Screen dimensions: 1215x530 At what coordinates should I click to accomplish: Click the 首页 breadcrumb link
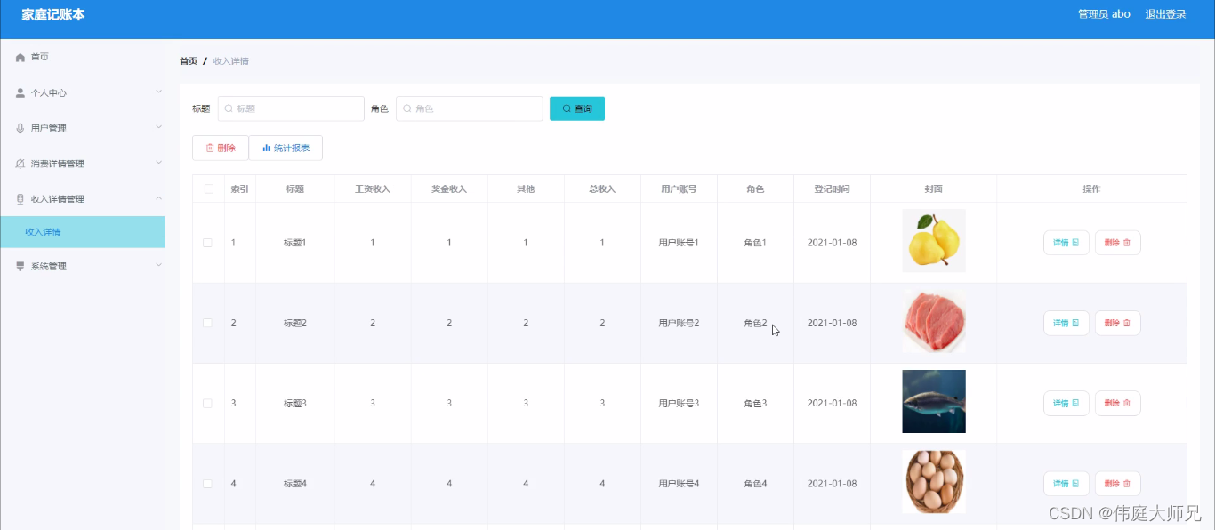[x=189, y=61]
